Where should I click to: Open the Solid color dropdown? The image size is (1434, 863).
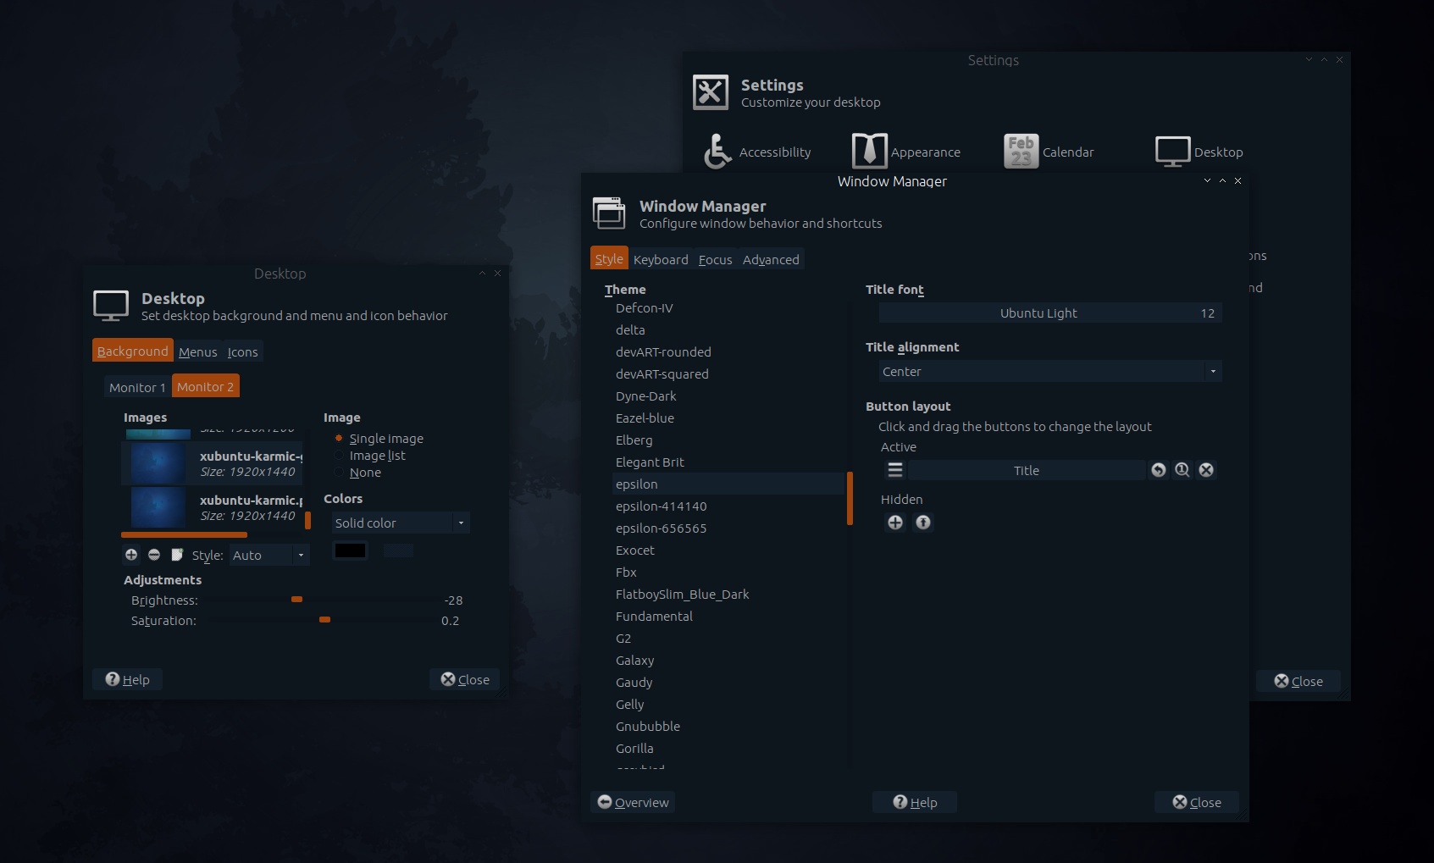point(400,523)
